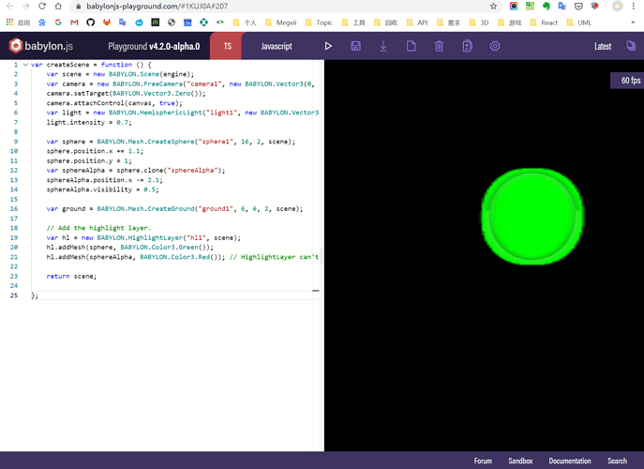The height and width of the screenshot is (469, 644).
Task: Click the Save floppy disk icon
Action: click(355, 46)
